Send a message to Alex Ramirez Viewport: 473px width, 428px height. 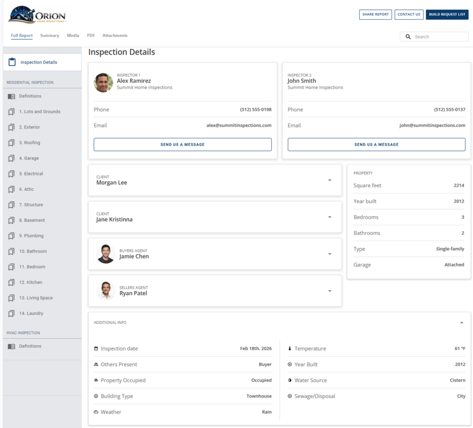[x=182, y=144]
